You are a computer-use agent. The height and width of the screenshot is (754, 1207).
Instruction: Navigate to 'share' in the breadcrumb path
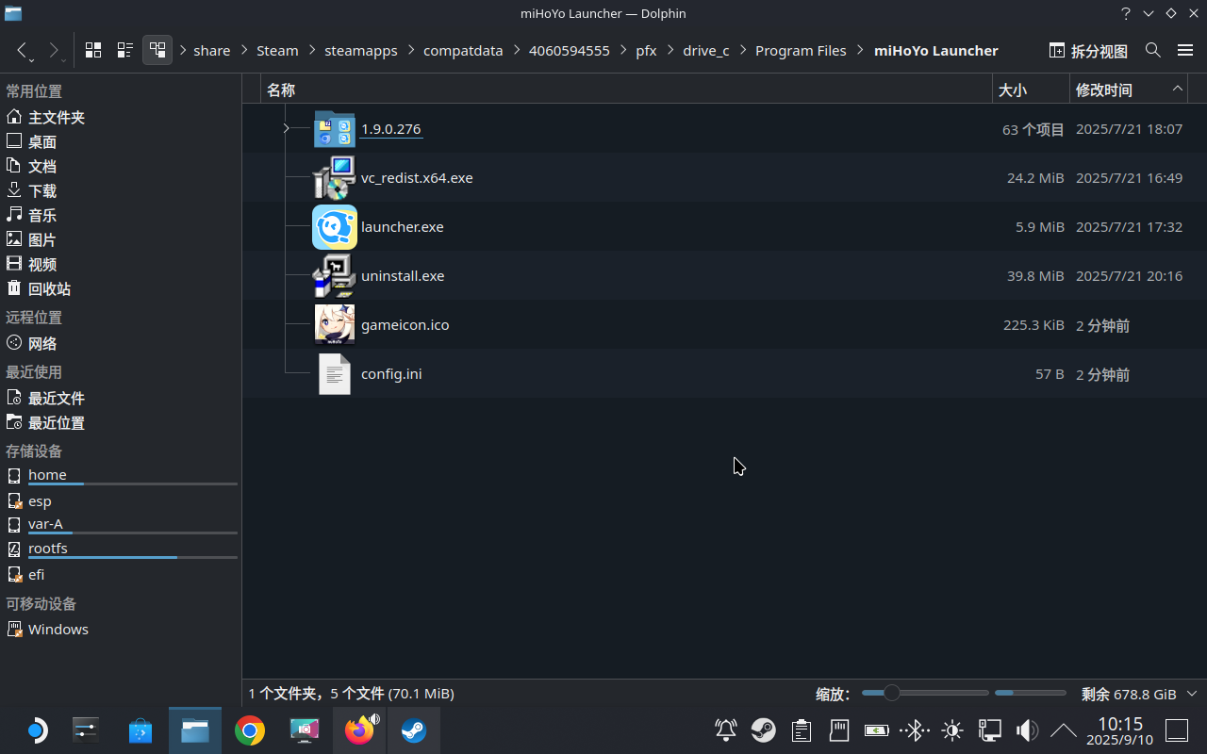[212, 50]
